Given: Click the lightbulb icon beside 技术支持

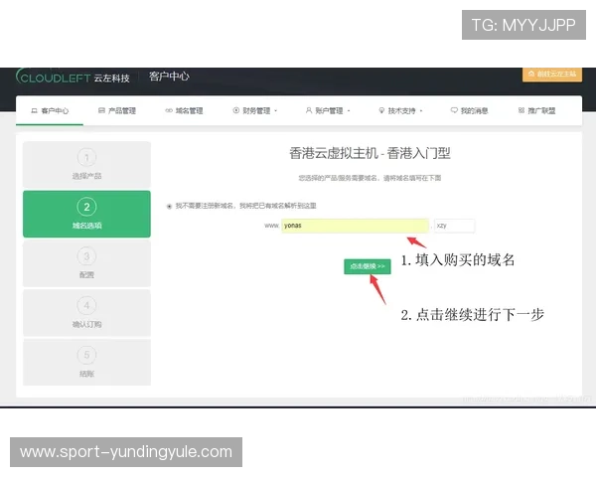Looking at the screenshot, I should 381,110.
